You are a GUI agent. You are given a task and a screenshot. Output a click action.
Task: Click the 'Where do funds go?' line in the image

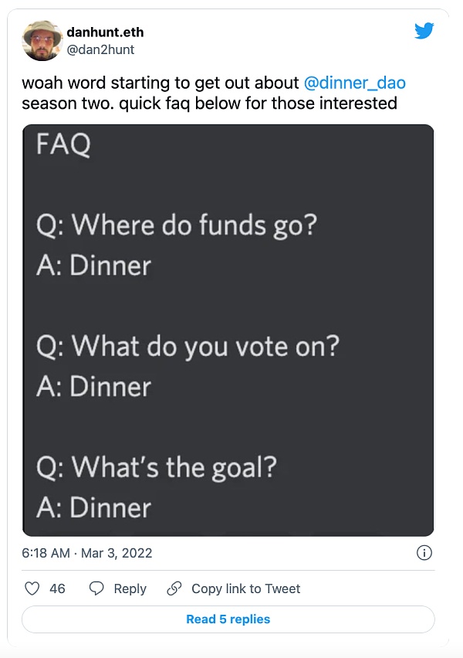point(177,226)
